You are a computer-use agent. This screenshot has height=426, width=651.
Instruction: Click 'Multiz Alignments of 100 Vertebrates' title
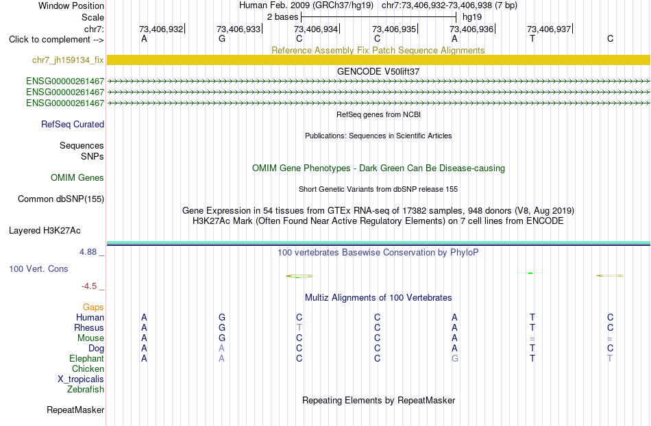(378, 297)
